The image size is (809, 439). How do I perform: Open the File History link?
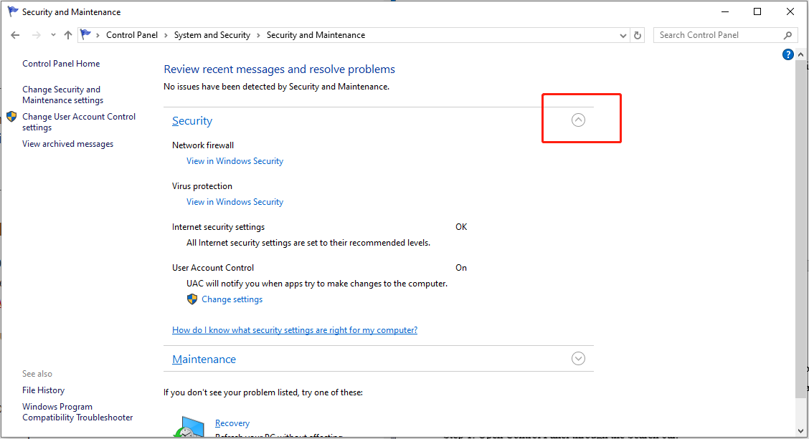43,390
